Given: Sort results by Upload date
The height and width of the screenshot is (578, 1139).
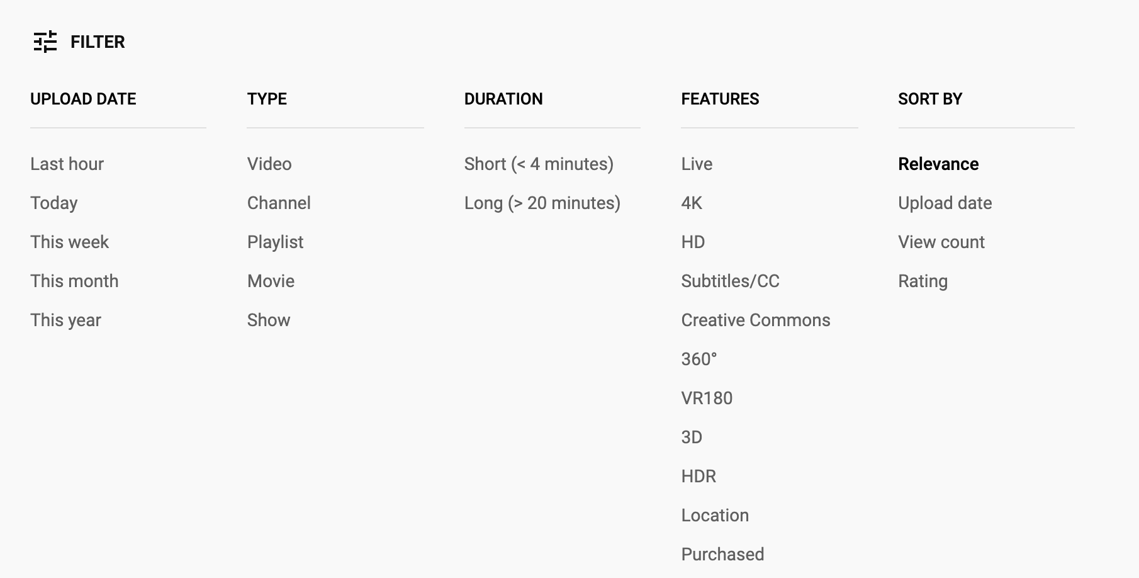Looking at the screenshot, I should (x=945, y=203).
